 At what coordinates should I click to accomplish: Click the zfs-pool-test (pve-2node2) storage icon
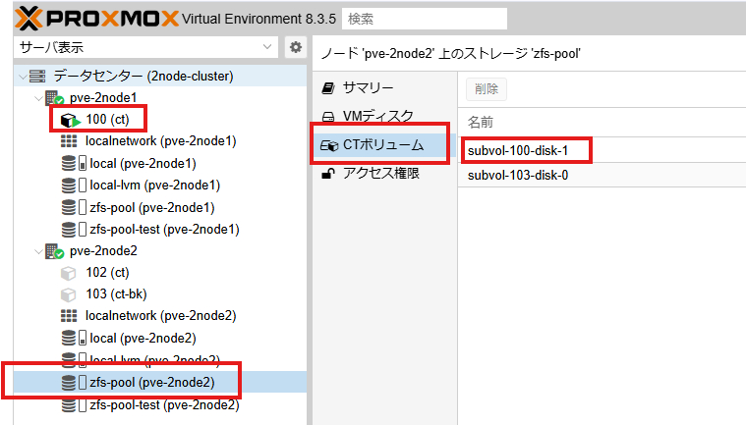click(x=74, y=404)
